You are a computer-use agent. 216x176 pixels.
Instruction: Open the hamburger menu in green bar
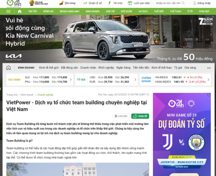[x=8, y=12]
